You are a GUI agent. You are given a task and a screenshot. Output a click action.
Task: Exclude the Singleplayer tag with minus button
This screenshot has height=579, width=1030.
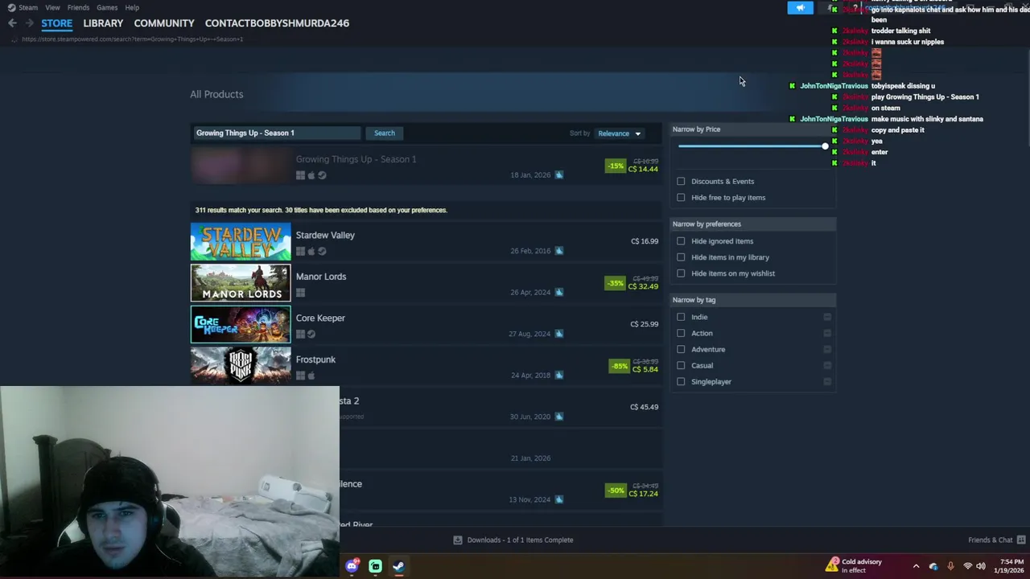click(827, 381)
